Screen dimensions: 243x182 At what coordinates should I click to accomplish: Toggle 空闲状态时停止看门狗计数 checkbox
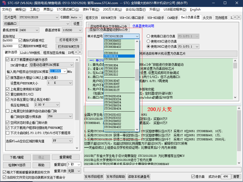(x=8, y=123)
